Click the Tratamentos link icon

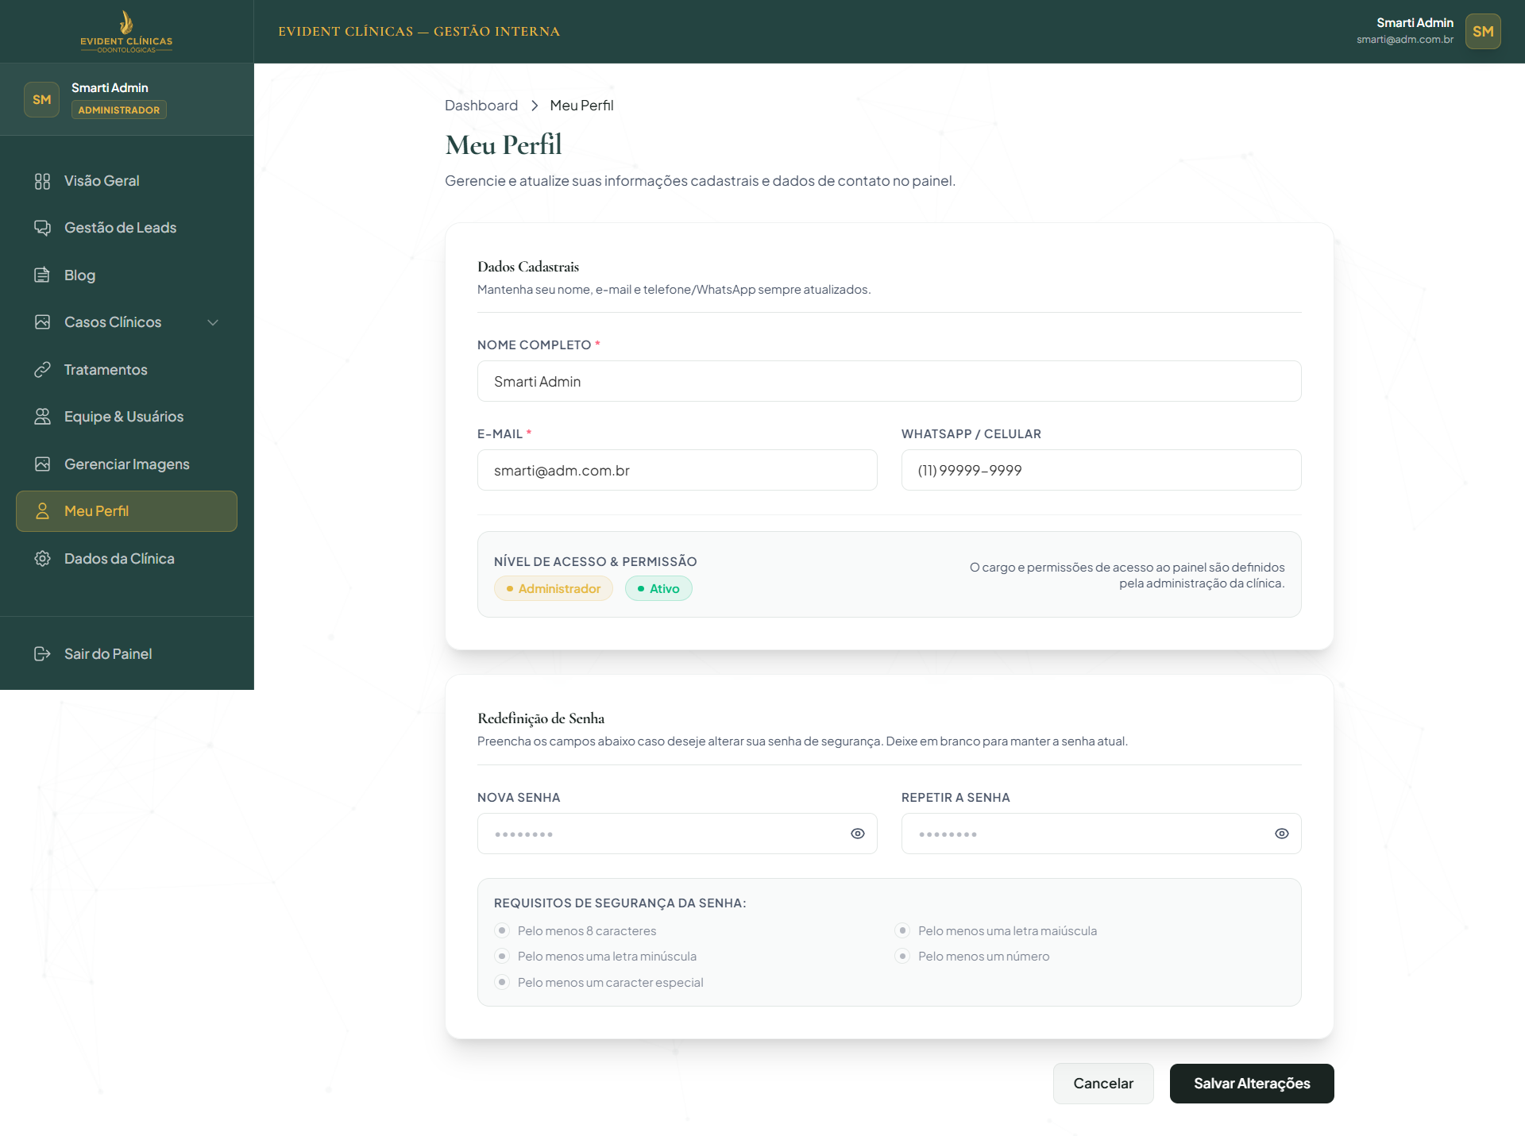tap(43, 370)
